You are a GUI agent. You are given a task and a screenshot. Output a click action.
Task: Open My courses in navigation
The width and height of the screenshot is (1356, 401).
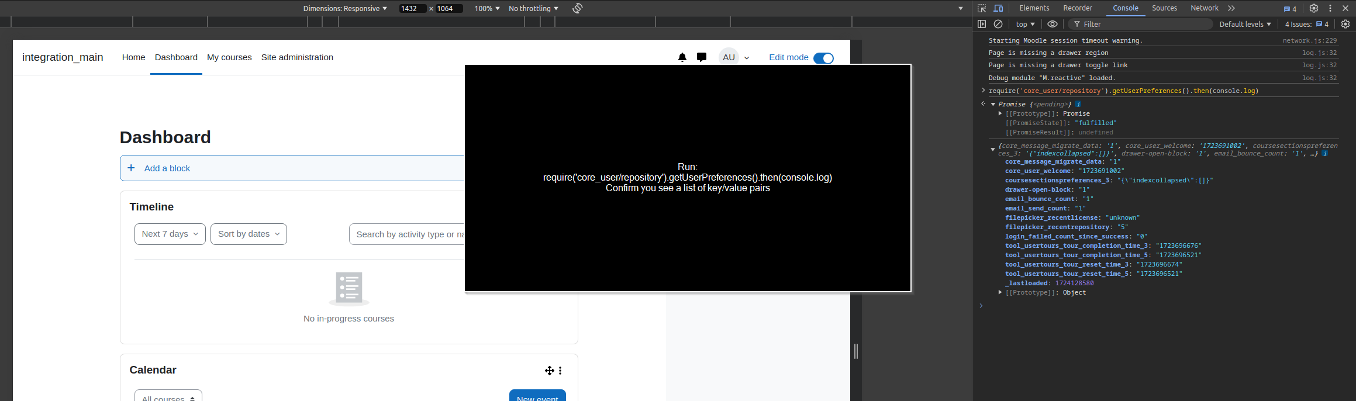(x=229, y=57)
